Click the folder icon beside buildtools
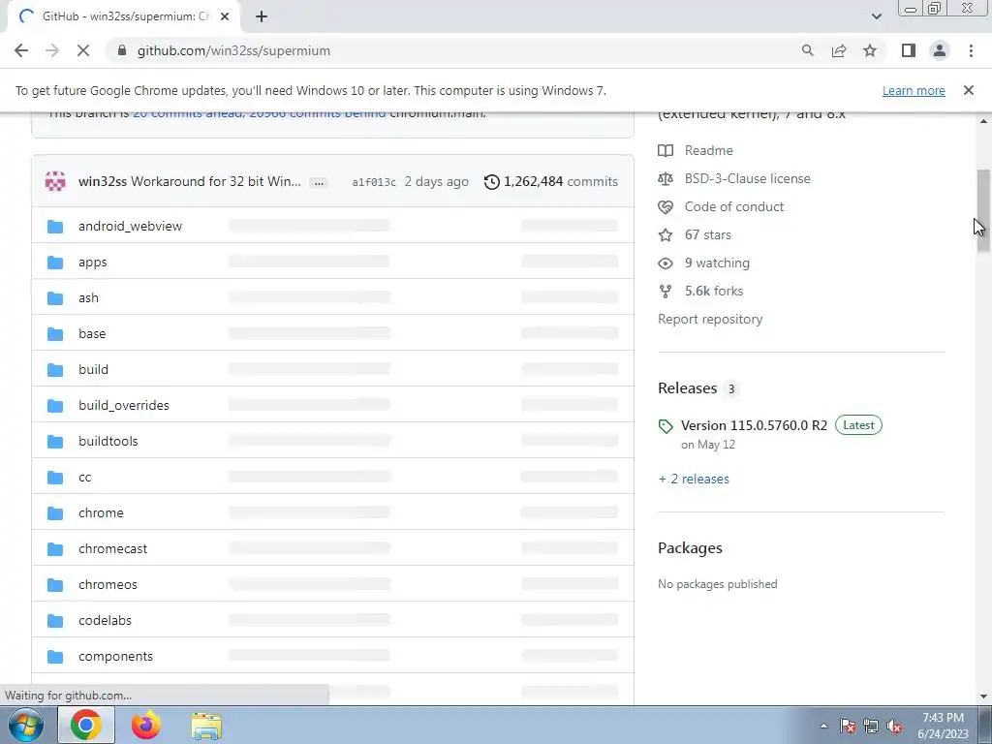Screen dimensions: 992x744 [x=55, y=442]
